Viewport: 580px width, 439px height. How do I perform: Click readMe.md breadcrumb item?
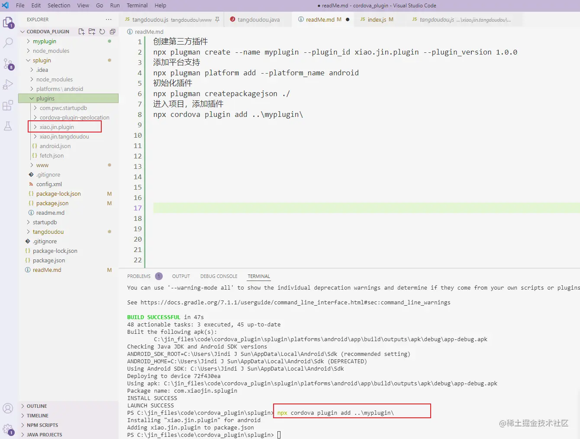coord(145,32)
